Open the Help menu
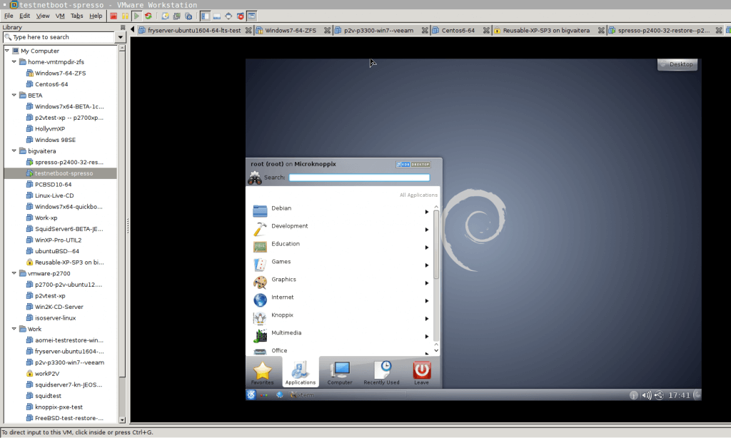731x438 pixels. pyautogui.click(x=96, y=16)
